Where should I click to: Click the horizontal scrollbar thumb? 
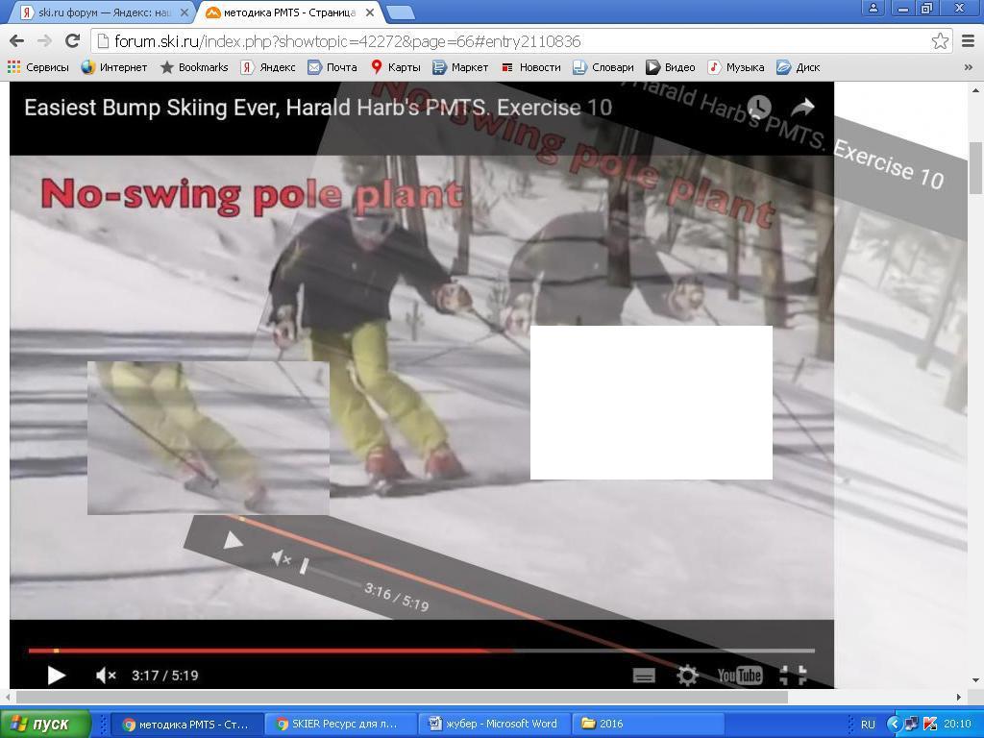tap(402, 698)
